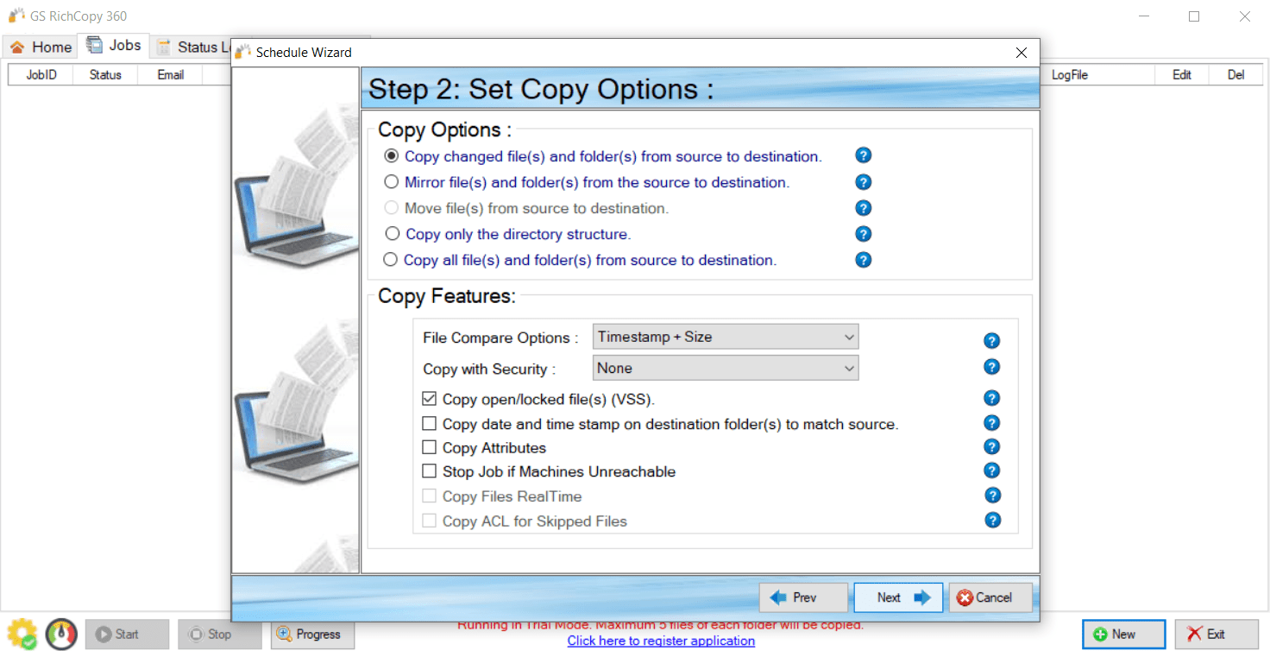Image resolution: width=1270 pixels, height=657 pixels.
Task: Proceed with the Next button
Action: tap(898, 597)
